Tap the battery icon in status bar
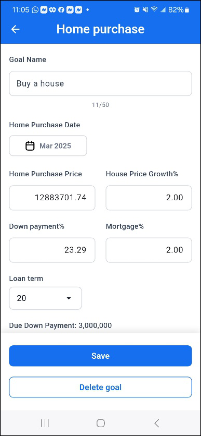 coord(187,10)
